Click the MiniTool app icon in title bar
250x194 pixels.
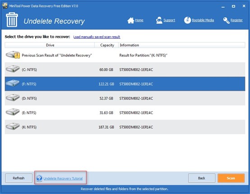point(5,5)
